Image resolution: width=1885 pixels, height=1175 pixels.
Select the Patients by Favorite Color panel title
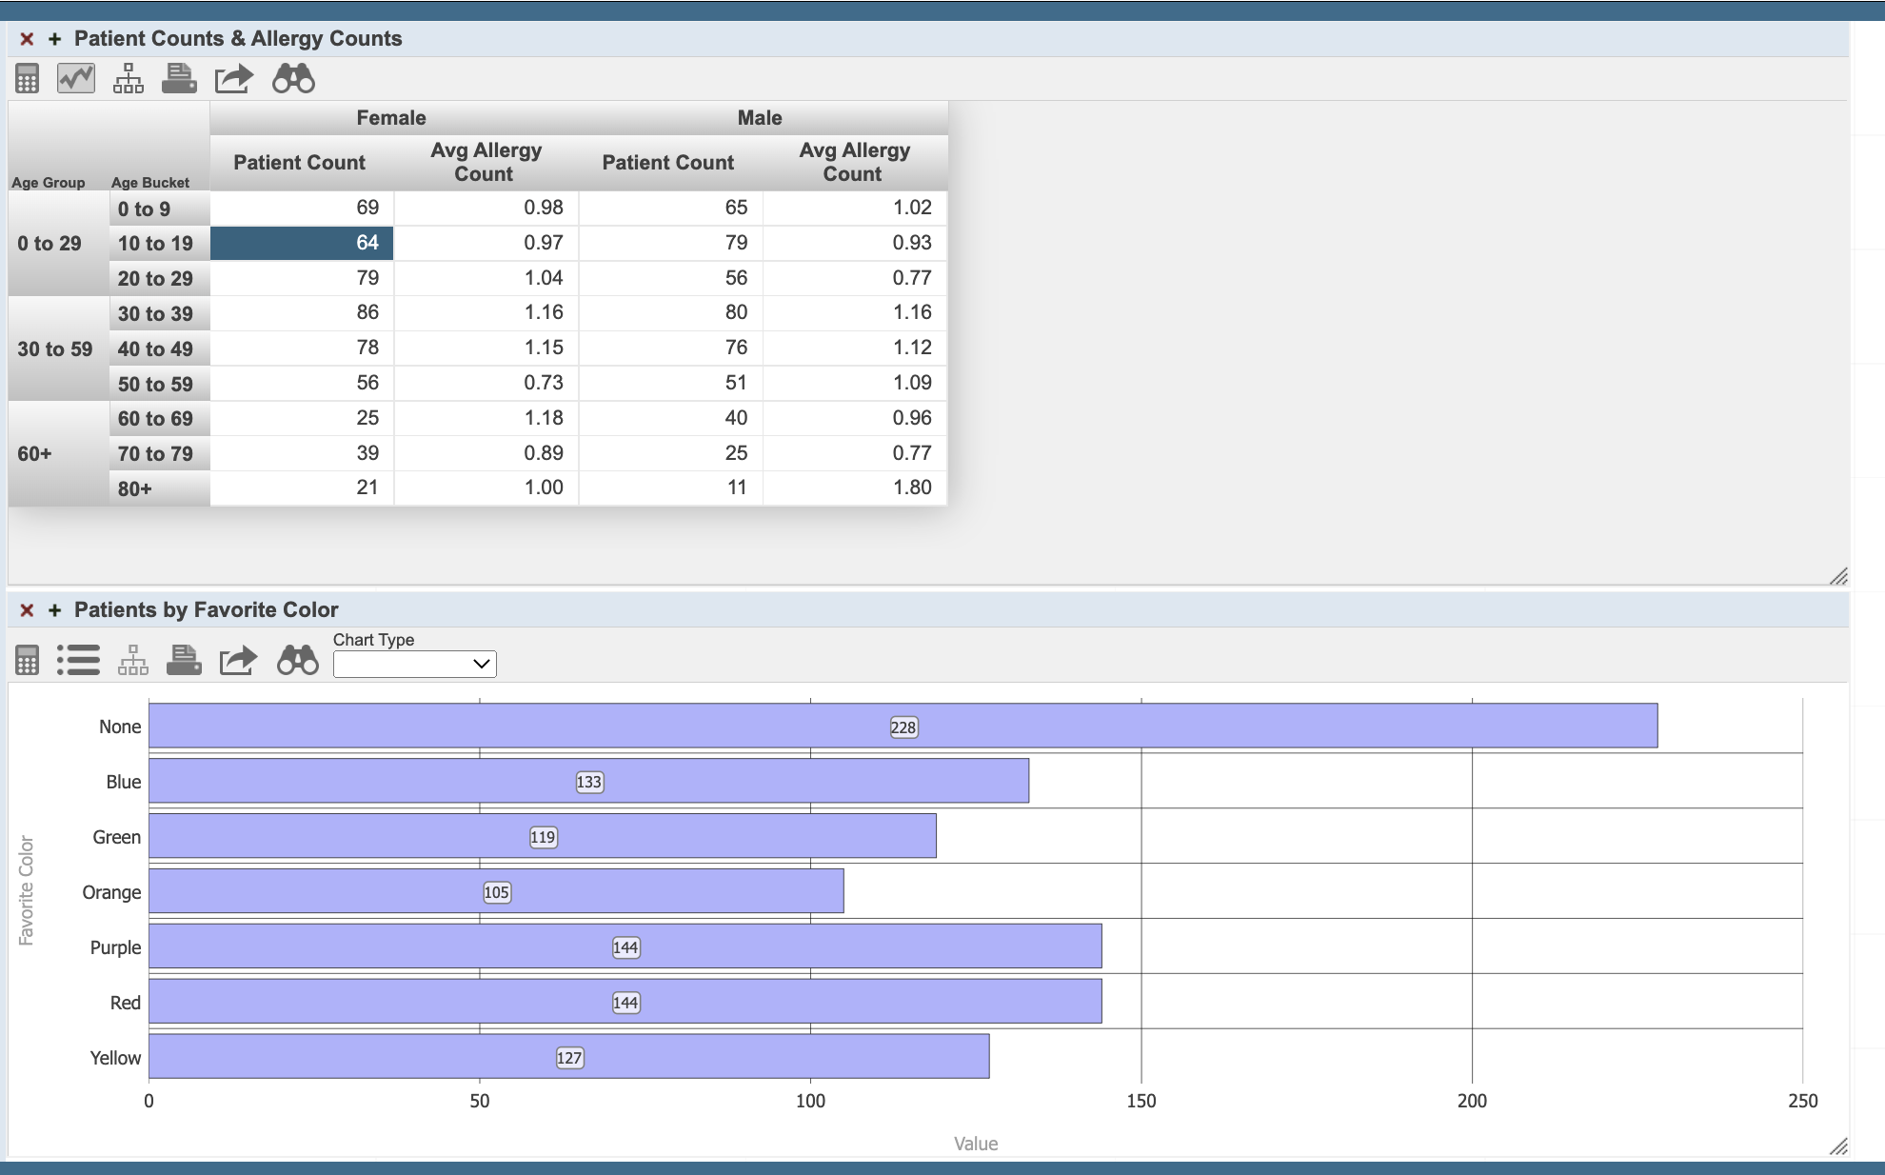click(x=206, y=609)
